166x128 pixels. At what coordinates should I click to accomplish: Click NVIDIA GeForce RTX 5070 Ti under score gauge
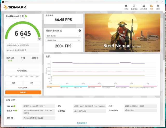coord(23,45)
